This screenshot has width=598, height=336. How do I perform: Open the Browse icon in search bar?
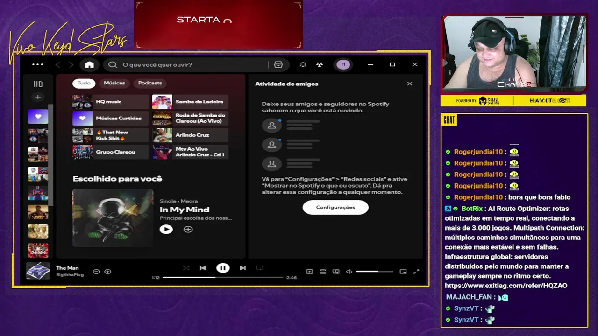pyautogui.click(x=278, y=64)
